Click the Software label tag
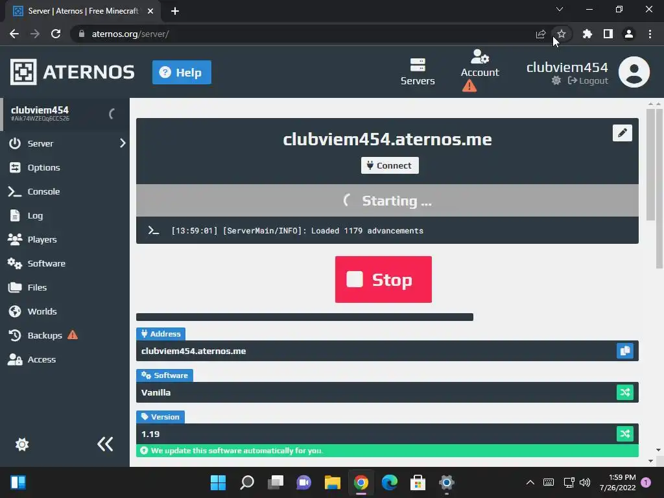The image size is (664, 498). (x=165, y=375)
